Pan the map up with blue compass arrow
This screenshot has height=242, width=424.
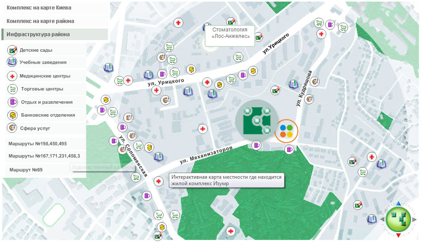[x=398, y=204]
